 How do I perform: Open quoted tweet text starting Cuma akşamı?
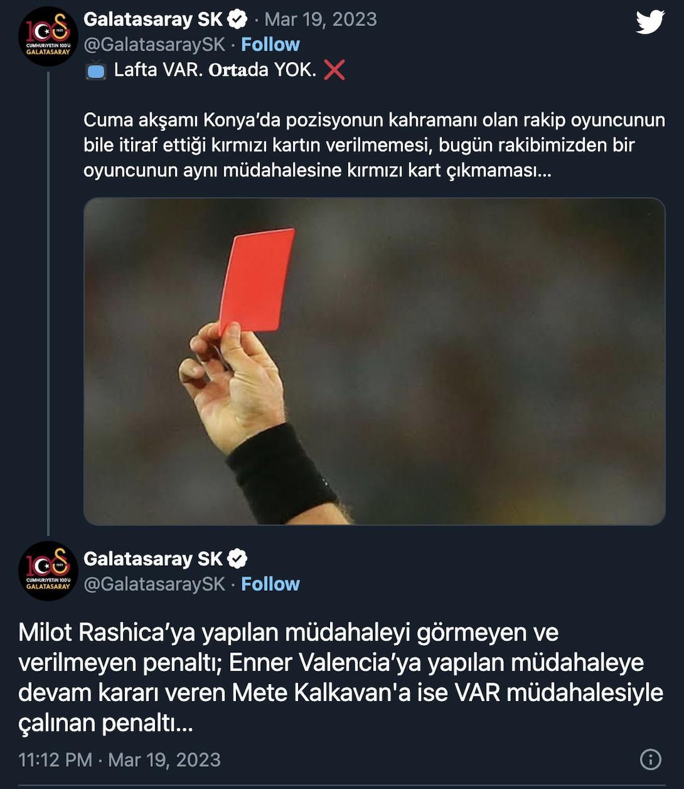(374, 145)
